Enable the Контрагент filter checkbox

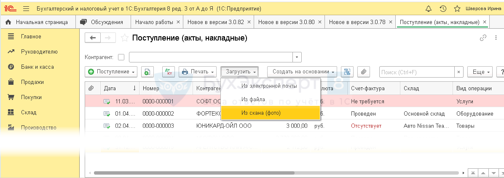121,57
